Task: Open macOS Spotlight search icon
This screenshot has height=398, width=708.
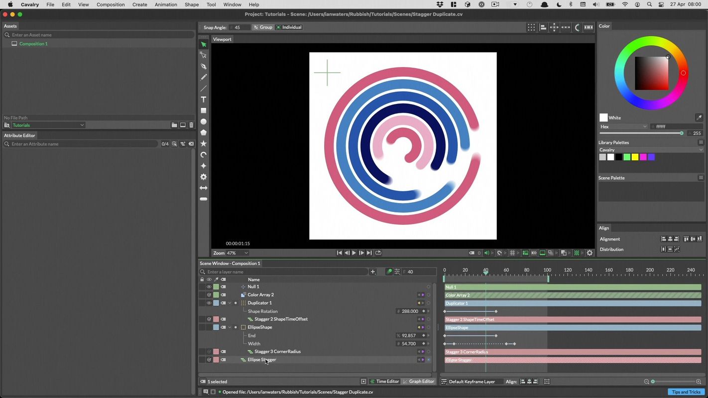Action: point(649,4)
